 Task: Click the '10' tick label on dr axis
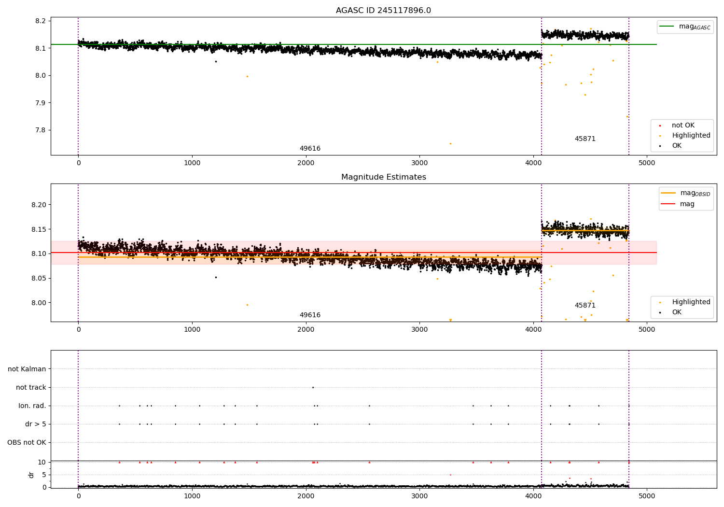tap(42, 462)
